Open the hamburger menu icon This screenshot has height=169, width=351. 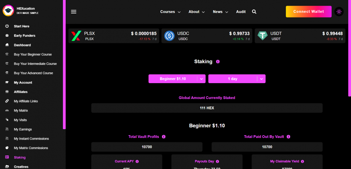click(x=74, y=11)
